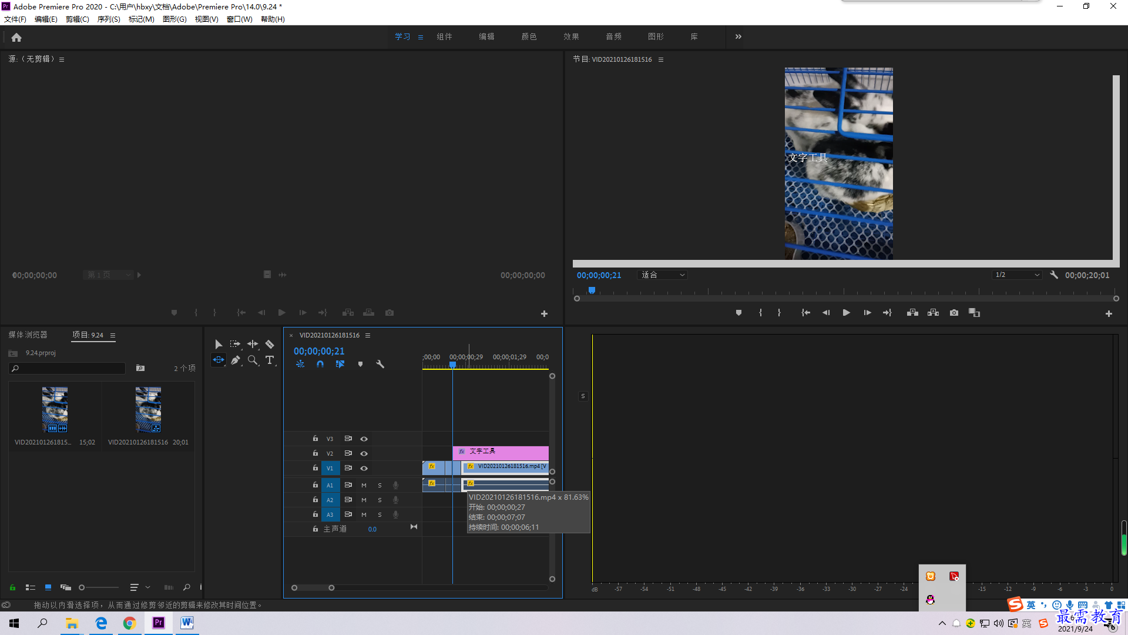Play the program monitor
Viewport: 1128px width, 635px height.
coord(846,313)
